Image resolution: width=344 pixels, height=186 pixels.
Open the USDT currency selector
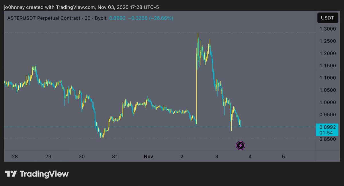(327, 18)
